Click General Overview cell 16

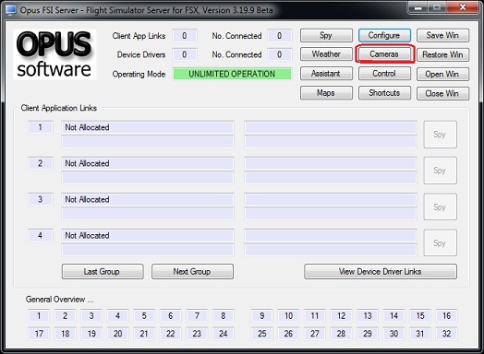pyautogui.click(x=446, y=316)
